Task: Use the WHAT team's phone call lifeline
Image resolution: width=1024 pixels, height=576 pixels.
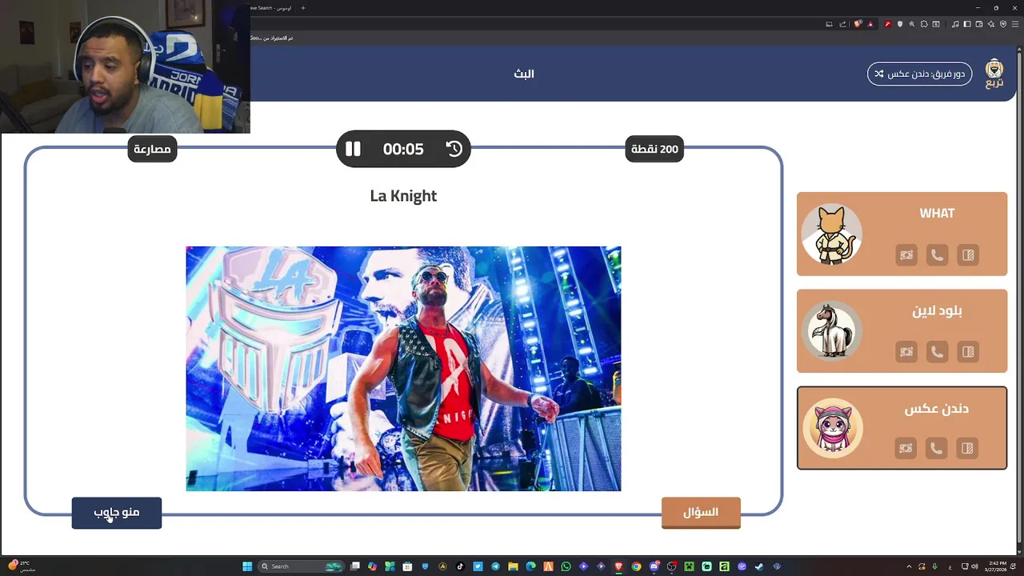Action: click(x=937, y=255)
